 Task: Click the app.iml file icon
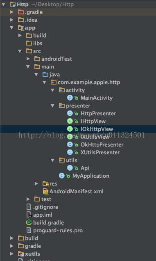pyautogui.click(x=29, y=215)
